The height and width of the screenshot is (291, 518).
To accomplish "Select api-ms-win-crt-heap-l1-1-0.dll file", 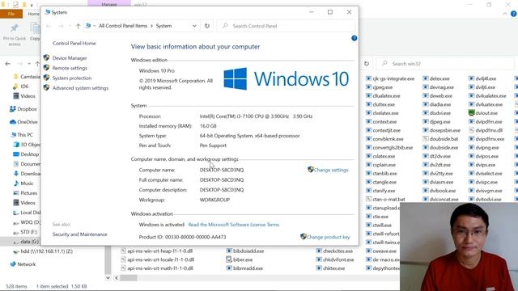I will point(156,251).
